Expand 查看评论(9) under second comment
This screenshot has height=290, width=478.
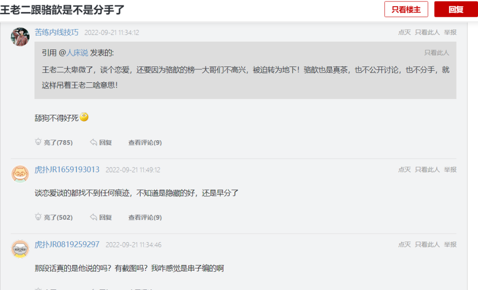click(145, 217)
